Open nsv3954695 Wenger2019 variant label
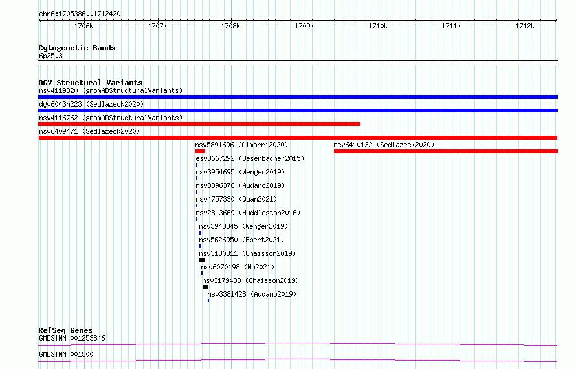The width and height of the screenshot is (576, 369). (240, 172)
